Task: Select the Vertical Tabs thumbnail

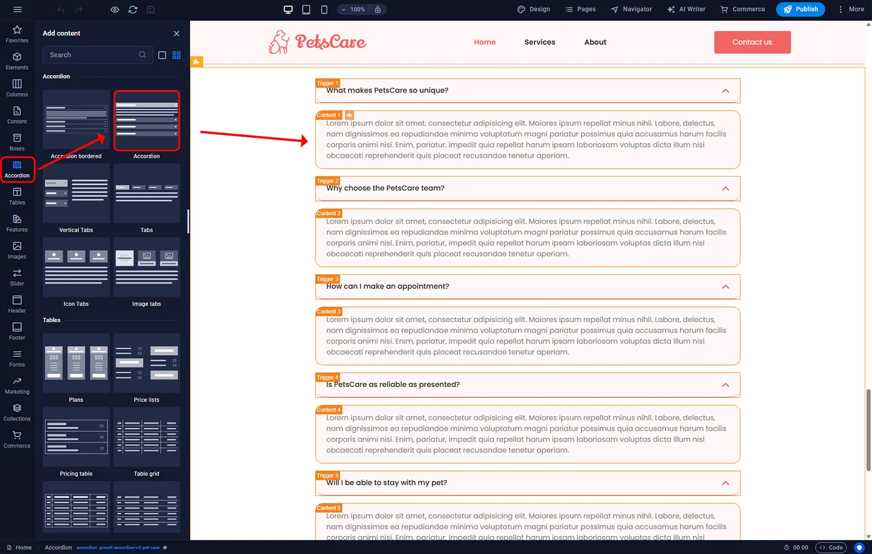Action: click(76, 194)
